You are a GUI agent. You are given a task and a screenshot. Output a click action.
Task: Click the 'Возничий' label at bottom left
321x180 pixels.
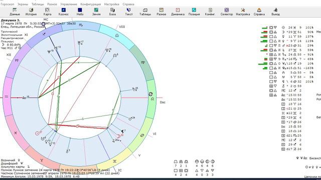pyautogui.click(x=8, y=160)
